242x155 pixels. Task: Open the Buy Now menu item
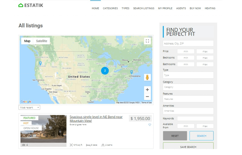tap(195, 8)
